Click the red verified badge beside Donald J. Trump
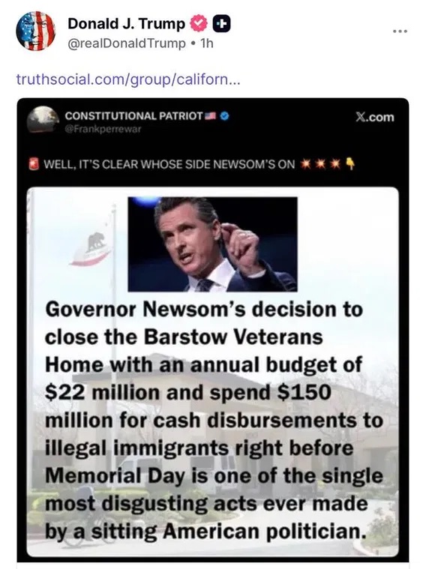 pyautogui.click(x=198, y=24)
